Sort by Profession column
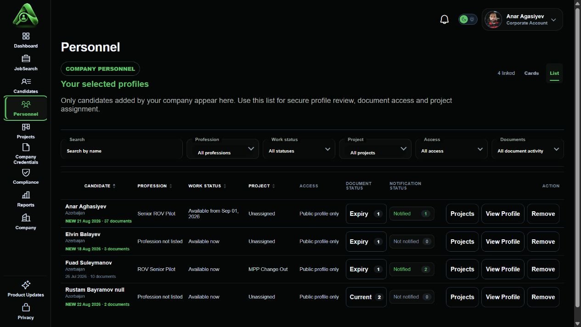The width and height of the screenshot is (581, 327). tap(155, 186)
